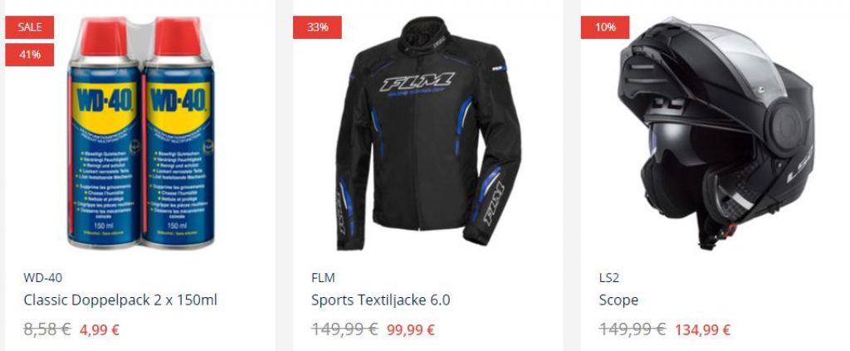The image size is (850, 351).
Task: Open the FLM black jacket product image
Action: tap(428, 134)
